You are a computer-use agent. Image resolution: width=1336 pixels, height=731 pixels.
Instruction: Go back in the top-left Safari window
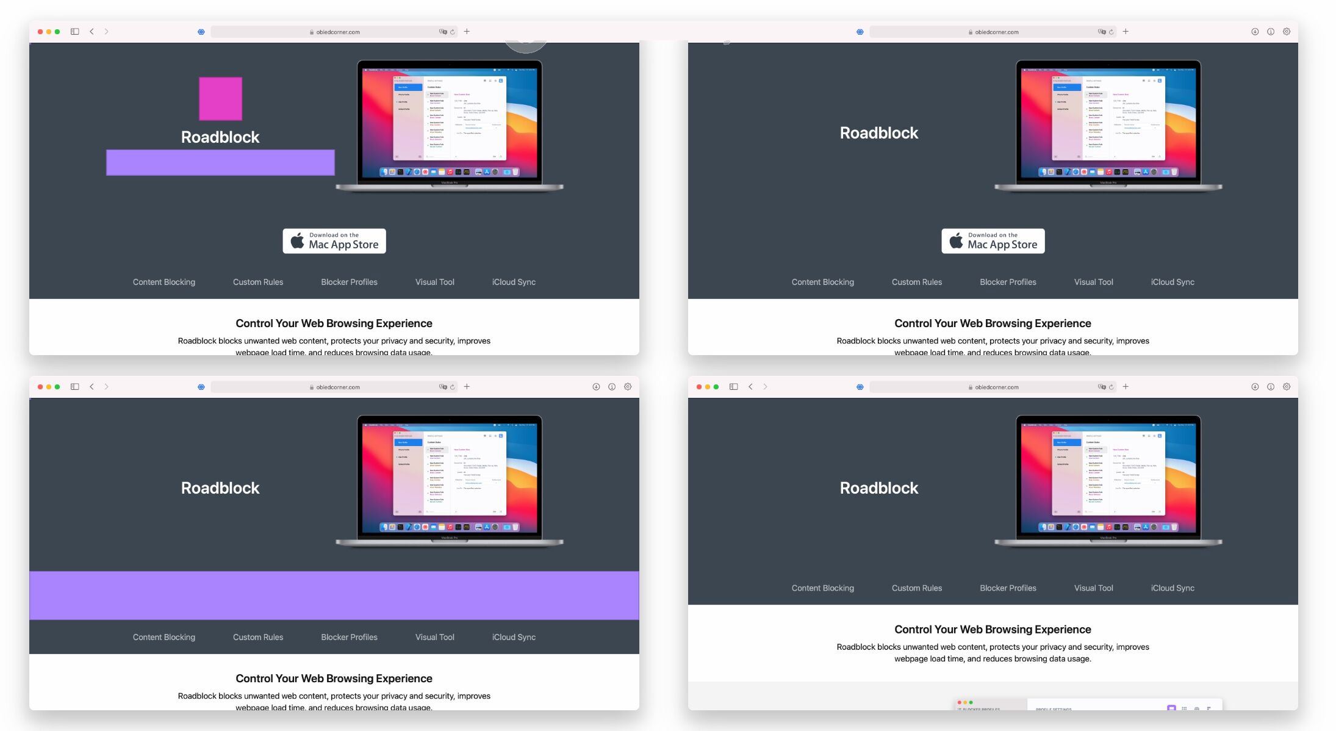coord(92,32)
